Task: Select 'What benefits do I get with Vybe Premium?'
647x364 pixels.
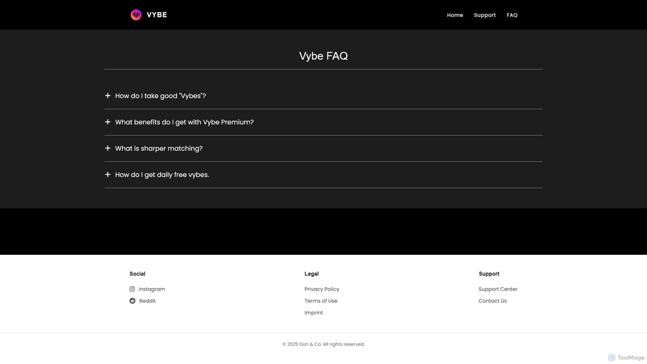Action: coord(184,122)
